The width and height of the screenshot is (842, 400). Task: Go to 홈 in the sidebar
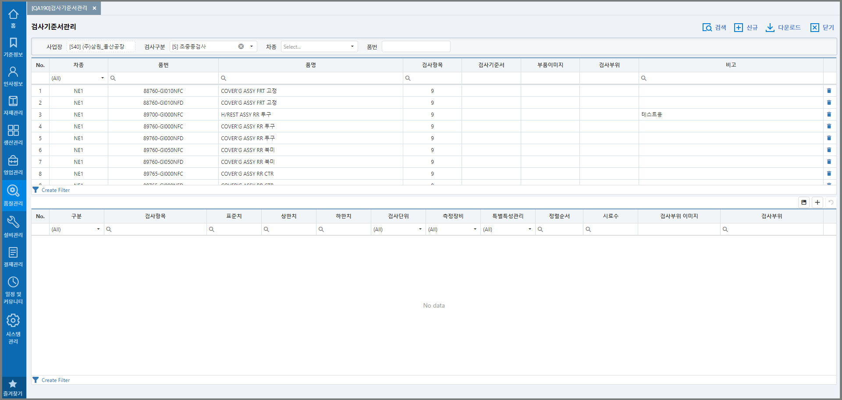13,18
